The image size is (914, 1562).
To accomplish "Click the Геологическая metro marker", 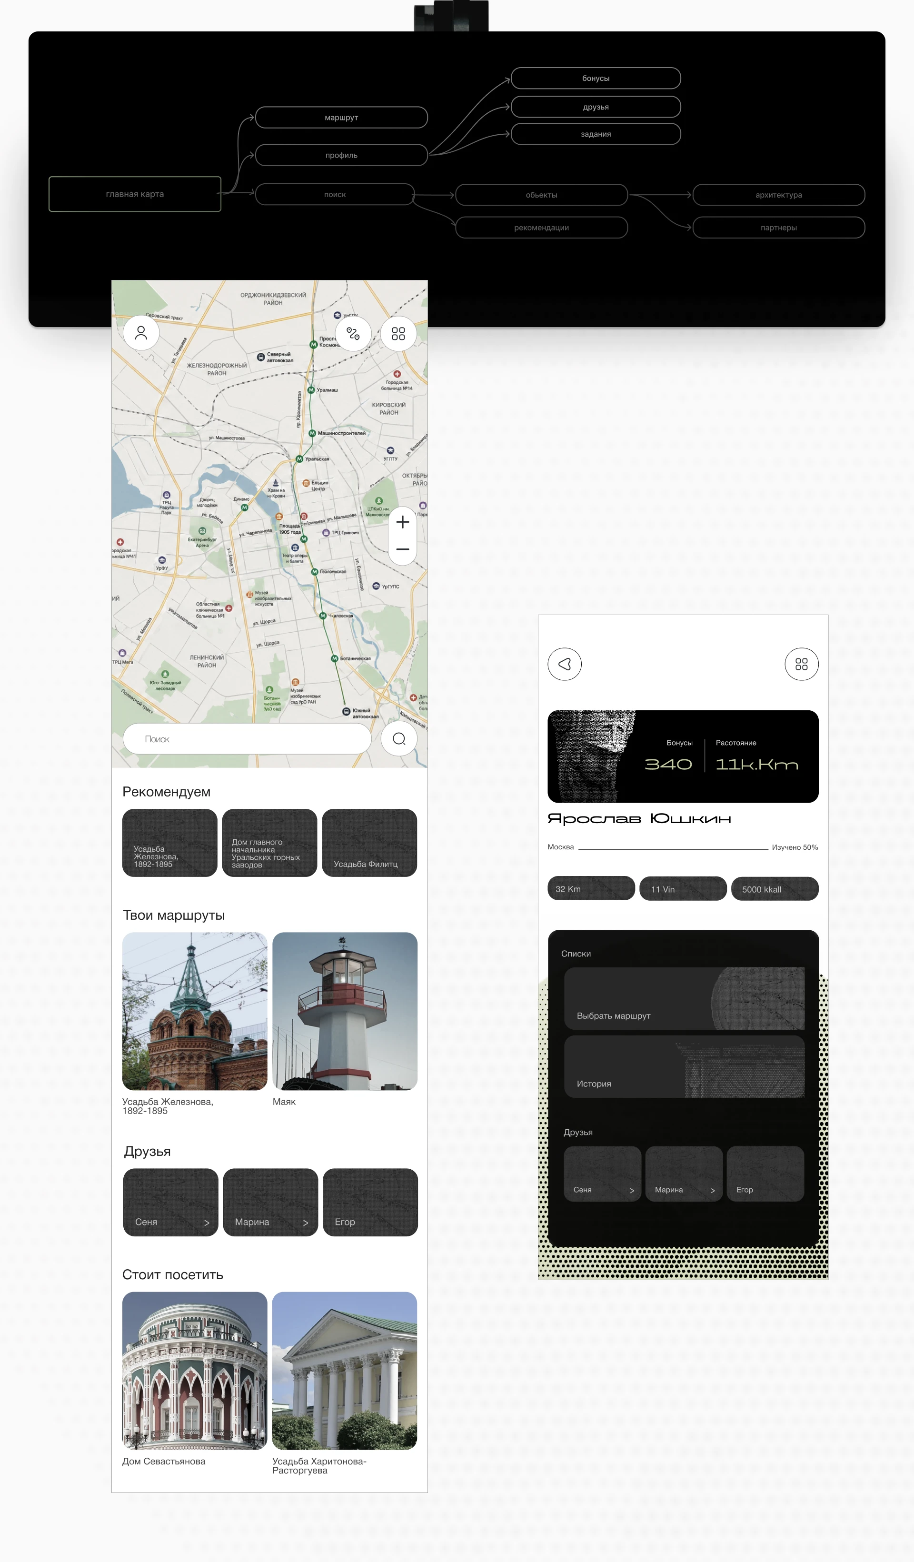I will (x=314, y=571).
